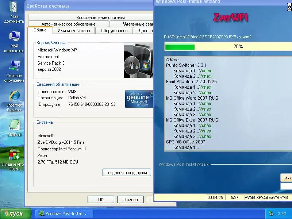Click Команда 3 under MS Office Excel
292x219 pixels.
[192, 137]
